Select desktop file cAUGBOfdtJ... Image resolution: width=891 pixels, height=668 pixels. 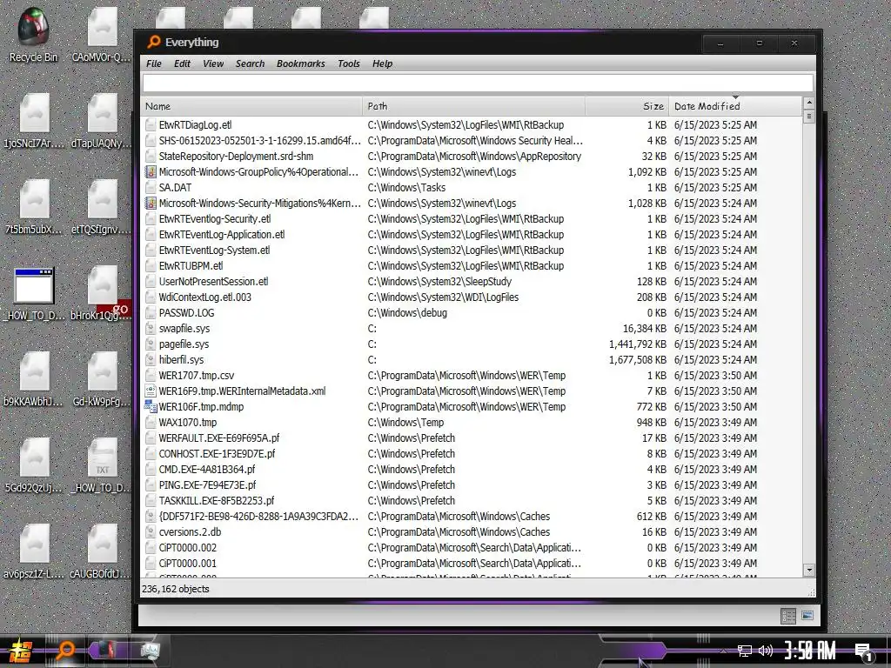coord(102,551)
